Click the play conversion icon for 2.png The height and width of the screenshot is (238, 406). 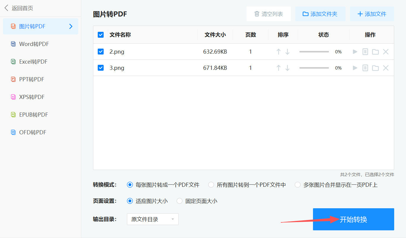click(355, 52)
